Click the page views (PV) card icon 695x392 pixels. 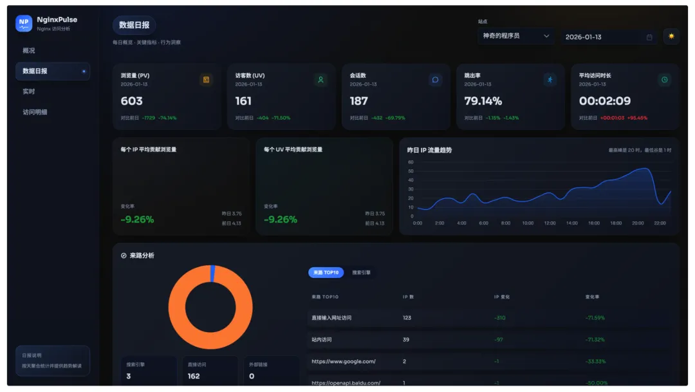[206, 80]
